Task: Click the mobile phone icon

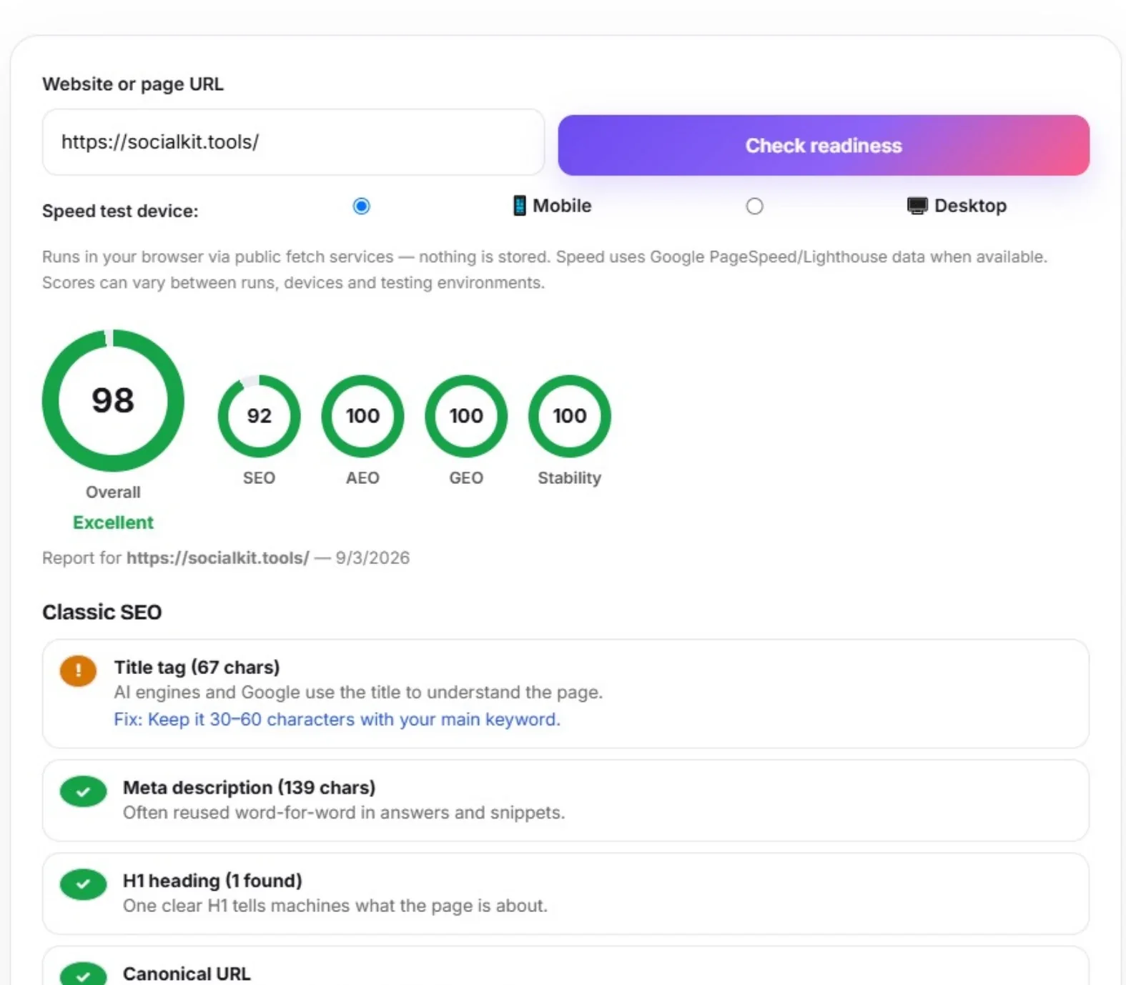Action: tap(520, 206)
